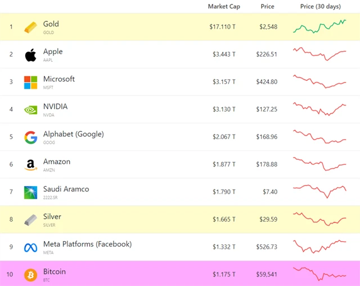This screenshot has width=360, height=286.
Task: View Gold's 30-day price chart
Action: coord(319,26)
